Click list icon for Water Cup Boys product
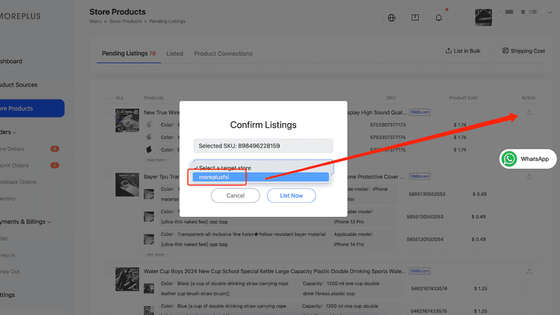This screenshot has width=560, height=315. [530, 272]
